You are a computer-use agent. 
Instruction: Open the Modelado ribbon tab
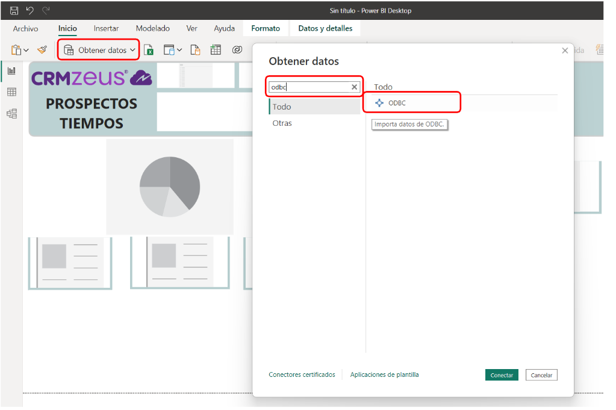(153, 28)
